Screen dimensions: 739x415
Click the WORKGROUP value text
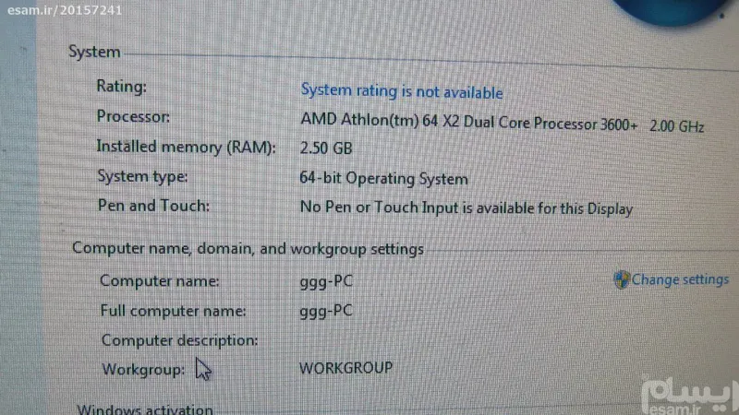pos(345,367)
